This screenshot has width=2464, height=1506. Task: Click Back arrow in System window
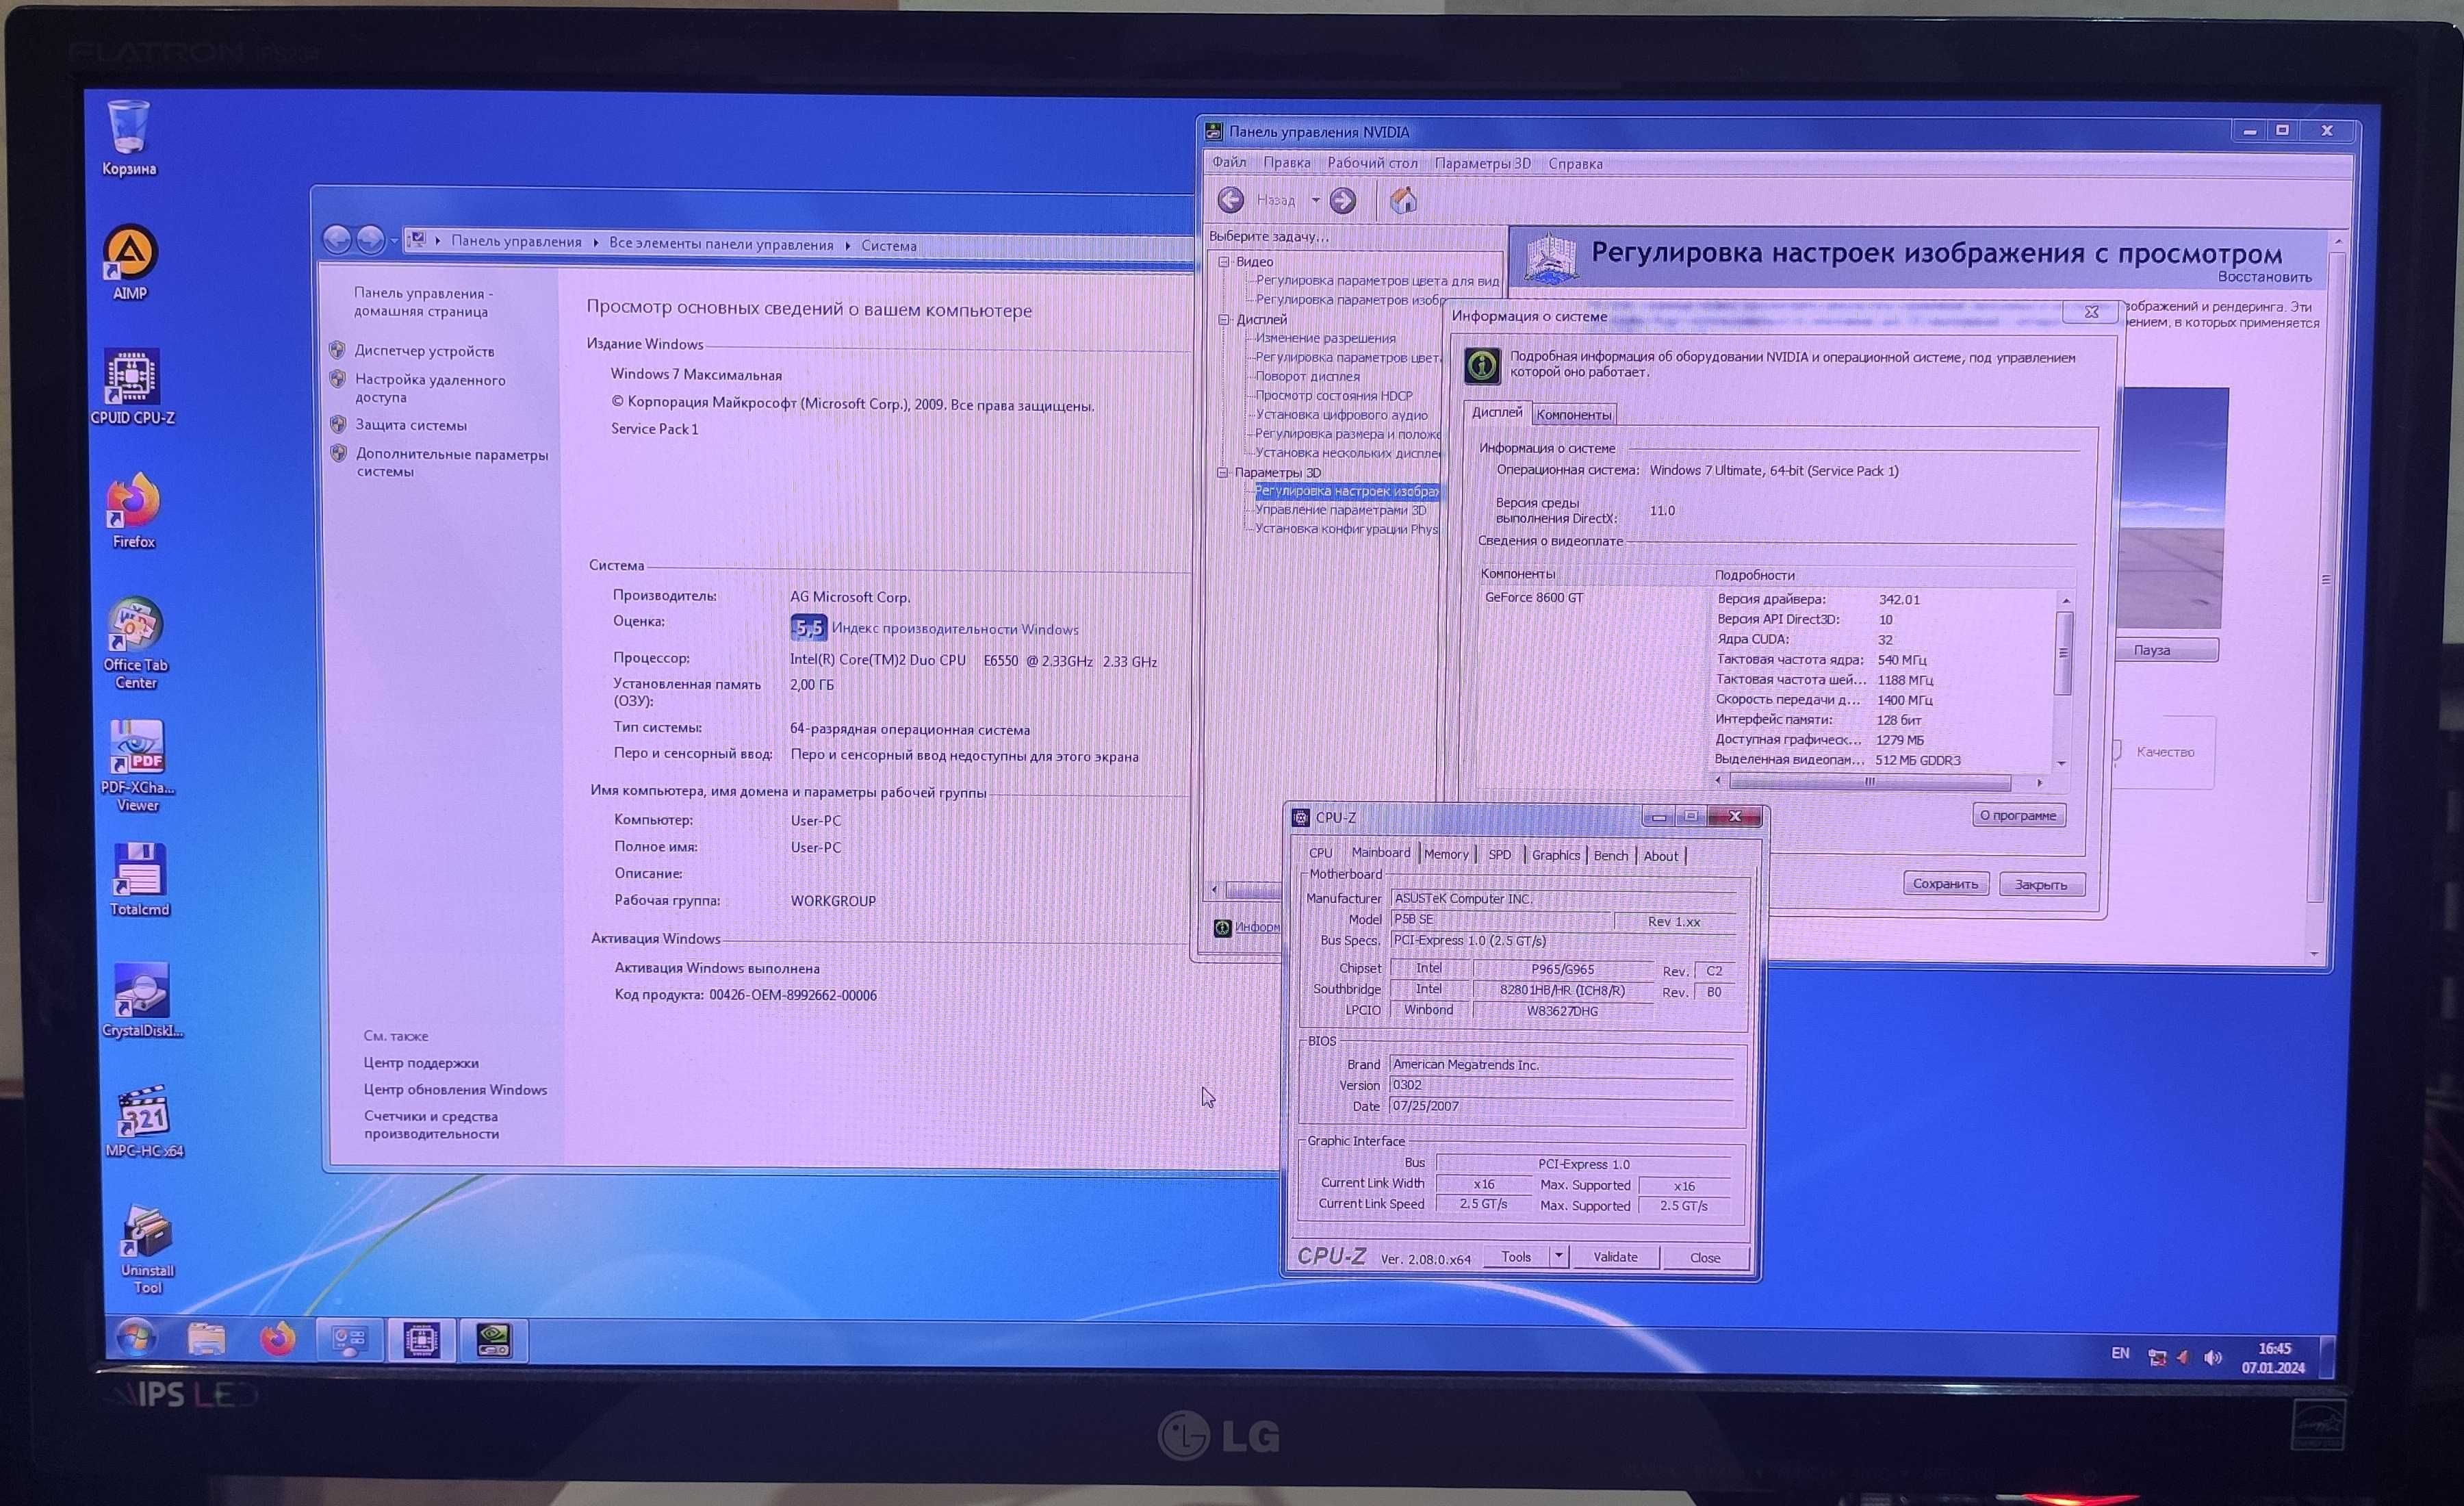(x=337, y=239)
